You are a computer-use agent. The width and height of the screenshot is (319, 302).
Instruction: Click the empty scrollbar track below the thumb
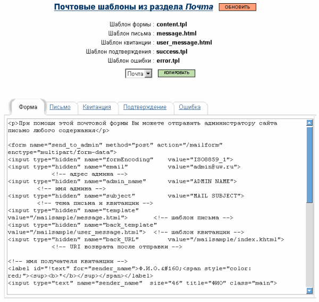pos(309,244)
